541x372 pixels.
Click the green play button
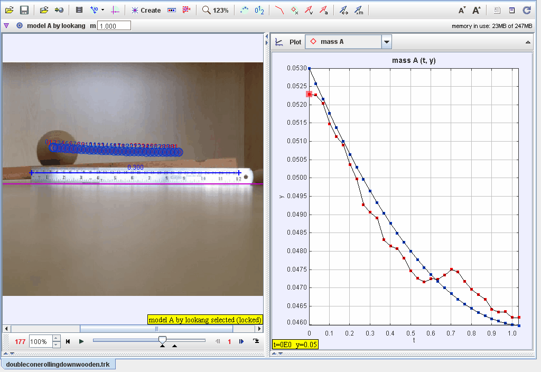click(x=81, y=341)
